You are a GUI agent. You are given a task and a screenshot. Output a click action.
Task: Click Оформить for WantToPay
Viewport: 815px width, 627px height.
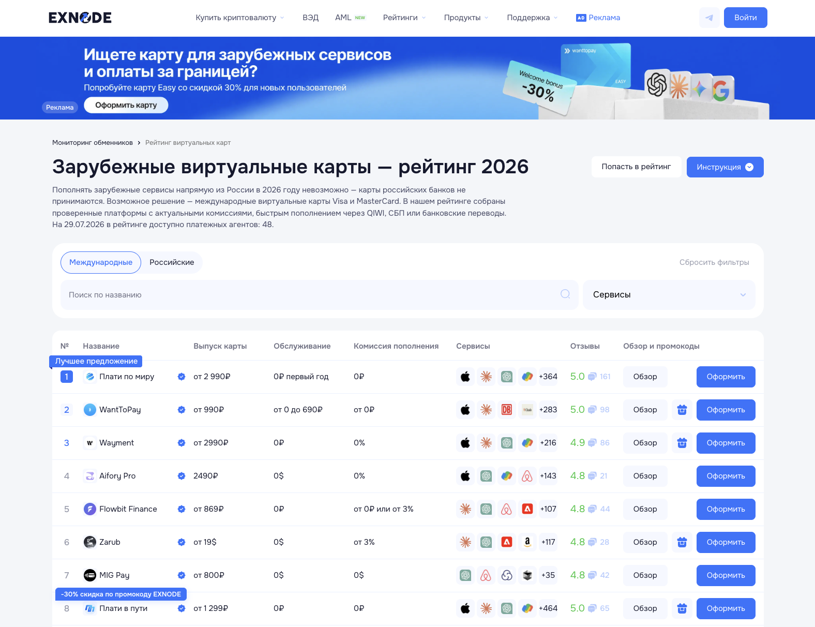click(x=726, y=410)
